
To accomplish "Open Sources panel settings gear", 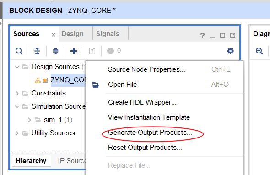I will coord(230,51).
